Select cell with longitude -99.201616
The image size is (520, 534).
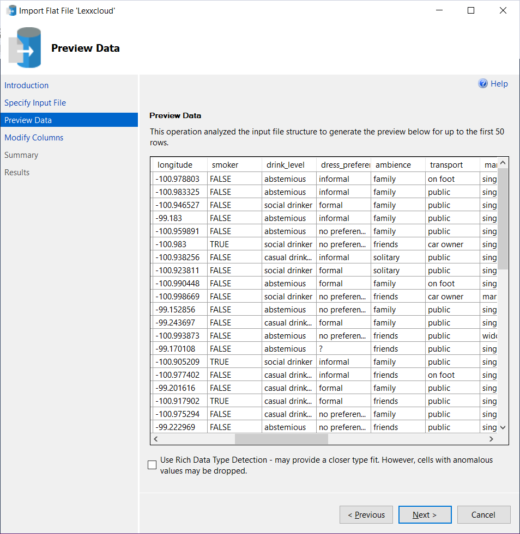tap(180, 388)
